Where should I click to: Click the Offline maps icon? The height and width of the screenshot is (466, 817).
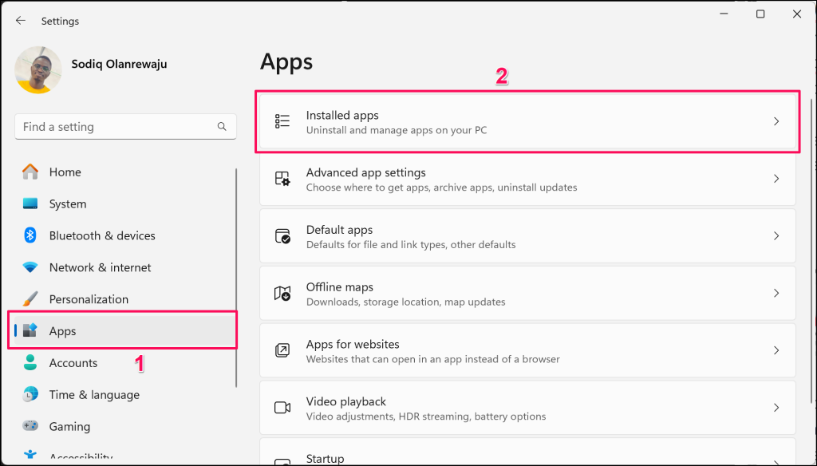[282, 294]
